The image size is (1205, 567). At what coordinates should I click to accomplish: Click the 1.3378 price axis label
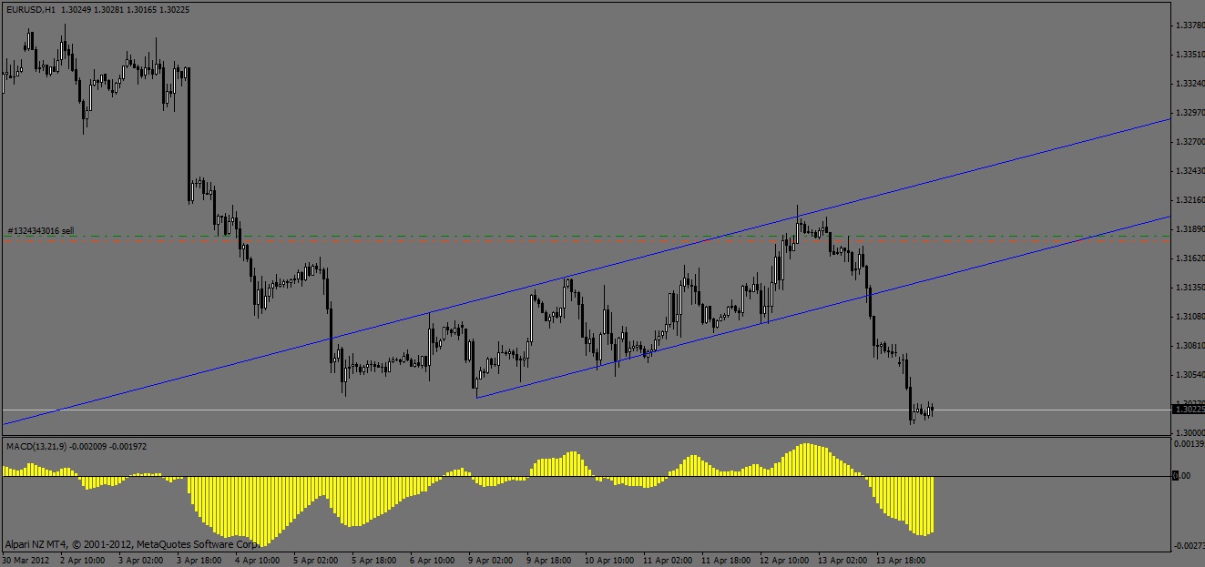(1190, 25)
